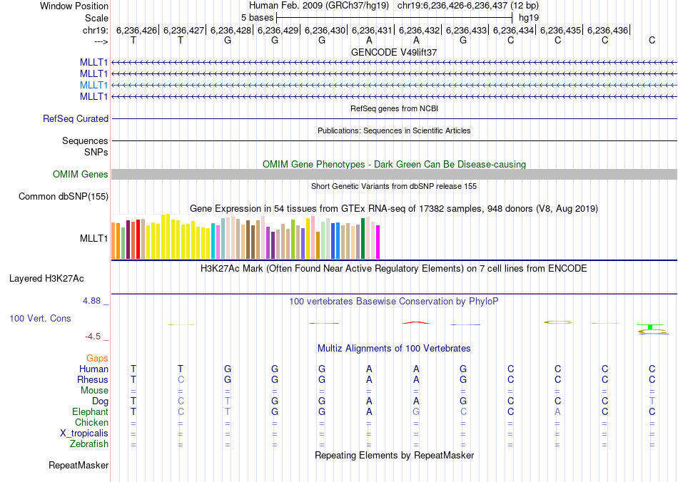Click the OMIM Gene Phenotypes green title
The image size is (678, 482).
394,165
